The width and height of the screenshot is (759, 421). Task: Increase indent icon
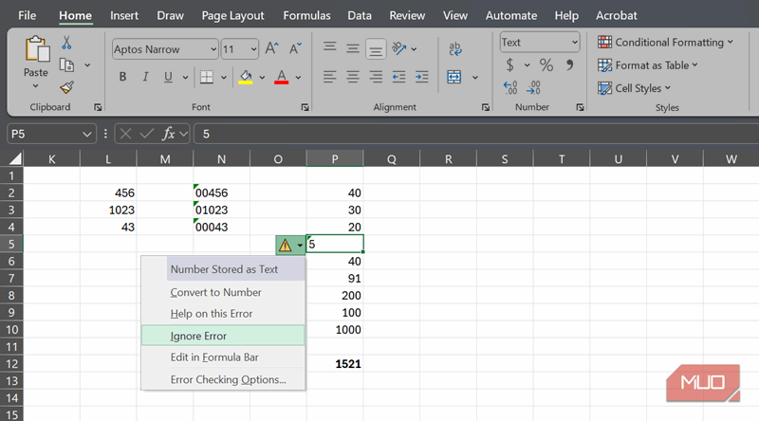pos(421,77)
